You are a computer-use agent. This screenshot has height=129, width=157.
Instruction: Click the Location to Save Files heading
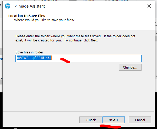(27, 16)
